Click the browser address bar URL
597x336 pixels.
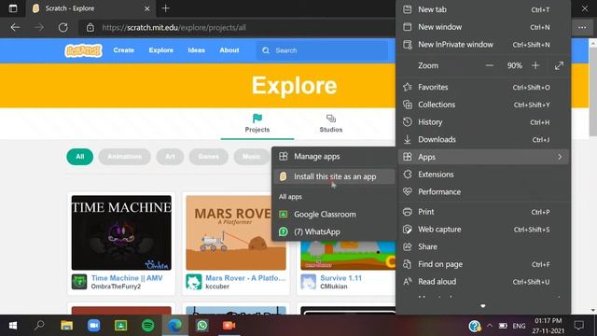174,27
